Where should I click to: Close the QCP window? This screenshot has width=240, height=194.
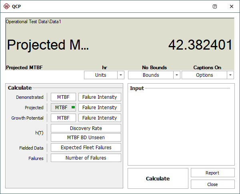(x=232, y=6)
